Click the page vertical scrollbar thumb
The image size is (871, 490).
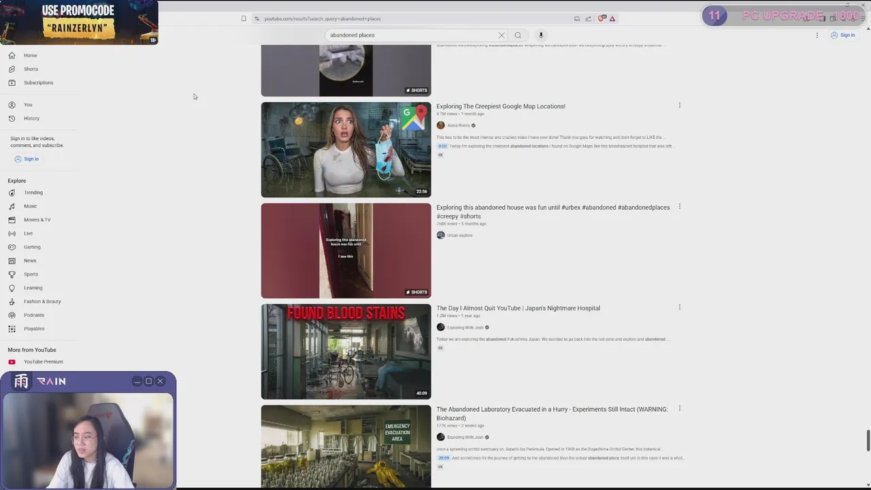click(x=867, y=440)
